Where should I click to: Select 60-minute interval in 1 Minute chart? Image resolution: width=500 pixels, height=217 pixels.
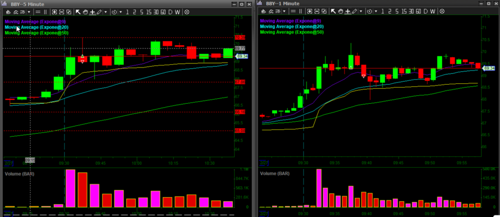(417, 11)
